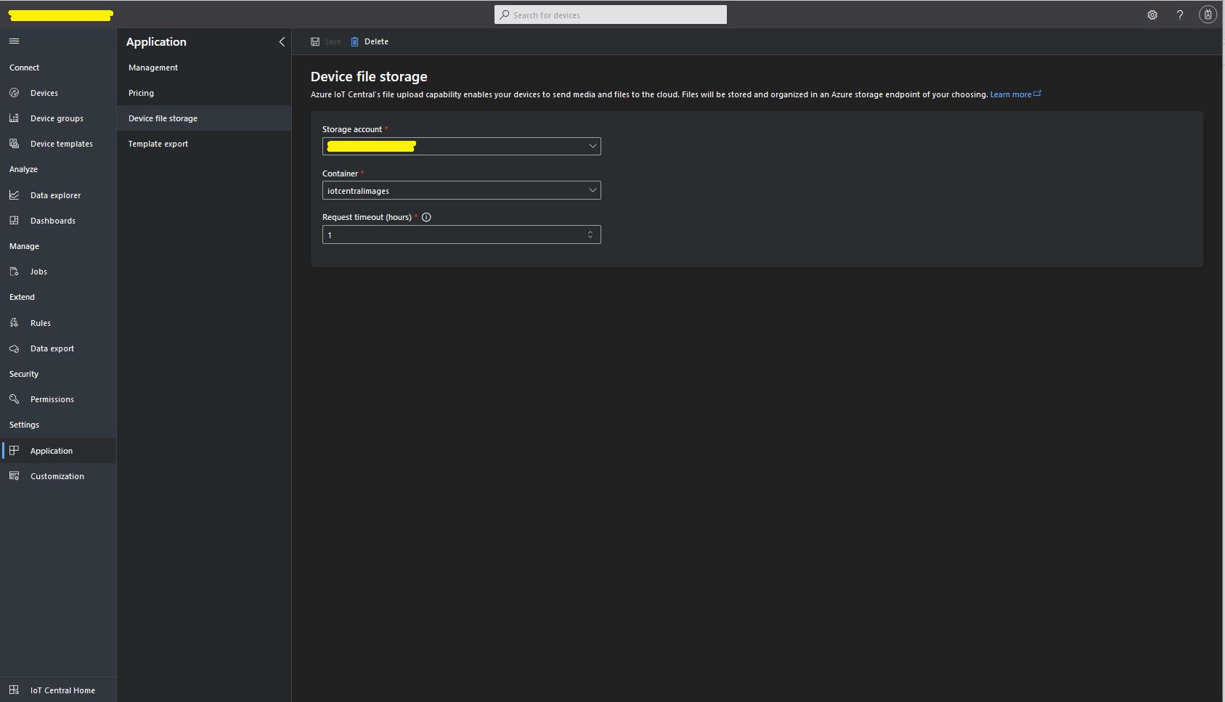Open the Container dropdown list
The height and width of the screenshot is (702, 1225).
[593, 190]
